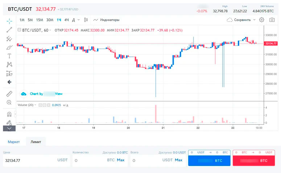The image size is (281, 173).
Task: Remove the Volume indicator with X icon
Action: click(x=48, y=105)
